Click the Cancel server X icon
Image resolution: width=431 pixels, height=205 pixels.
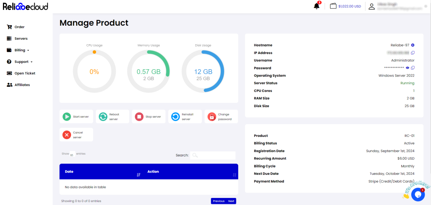[67, 135]
